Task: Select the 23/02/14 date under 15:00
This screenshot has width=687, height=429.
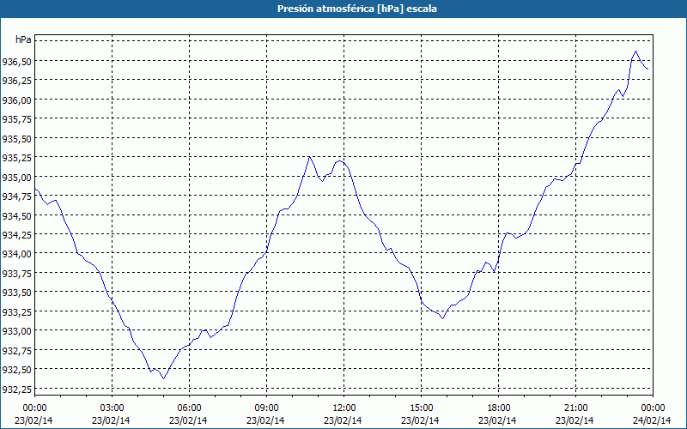Action: point(420,420)
